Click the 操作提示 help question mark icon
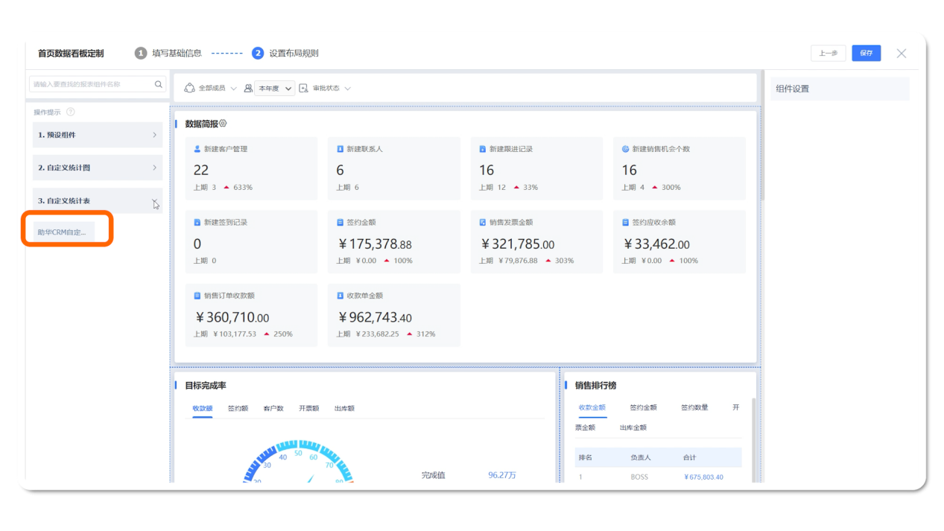This screenshot has width=944, height=531. tap(71, 112)
